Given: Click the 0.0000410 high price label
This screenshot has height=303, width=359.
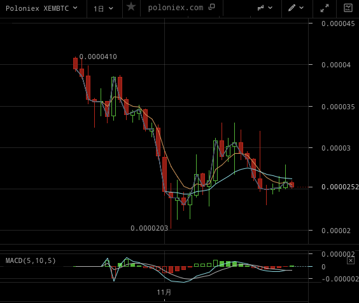Looking at the screenshot, I should [98, 57].
